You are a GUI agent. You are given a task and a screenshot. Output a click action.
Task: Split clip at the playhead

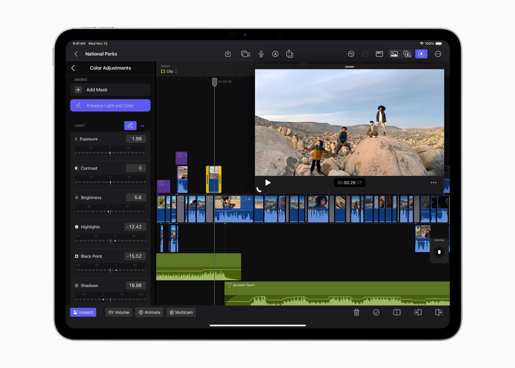(397, 312)
